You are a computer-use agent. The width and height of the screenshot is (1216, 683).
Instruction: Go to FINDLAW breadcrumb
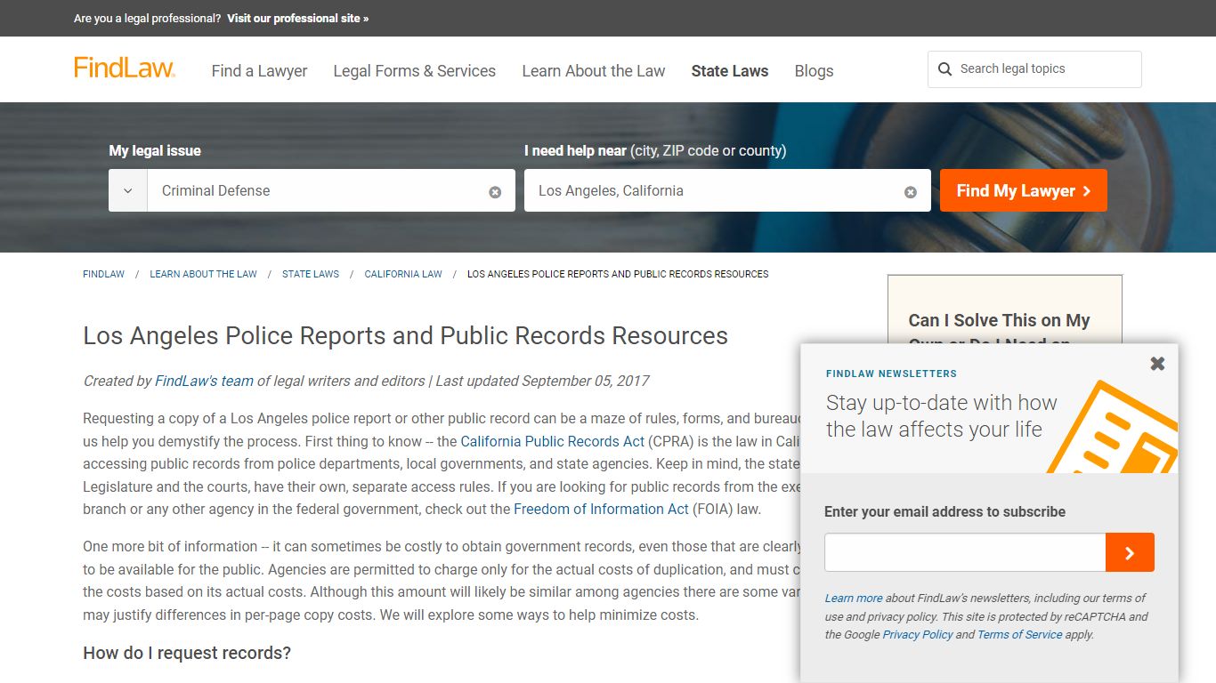point(103,274)
